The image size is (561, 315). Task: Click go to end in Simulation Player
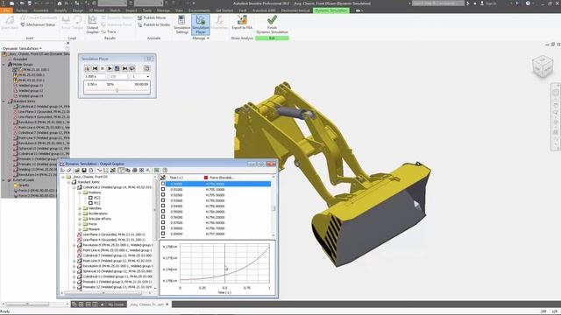(124, 68)
